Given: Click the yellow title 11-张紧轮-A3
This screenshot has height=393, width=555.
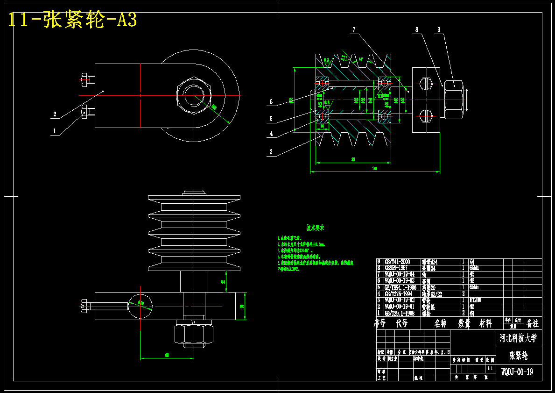Looking at the screenshot, I should pyautogui.click(x=72, y=20).
